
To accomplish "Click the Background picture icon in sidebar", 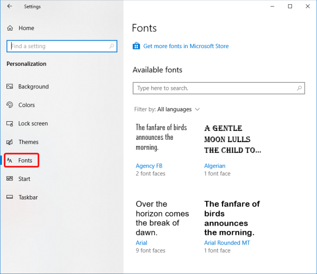I will click(9, 87).
